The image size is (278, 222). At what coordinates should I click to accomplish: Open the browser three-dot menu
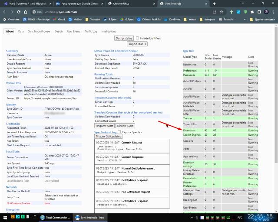(273, 12)
